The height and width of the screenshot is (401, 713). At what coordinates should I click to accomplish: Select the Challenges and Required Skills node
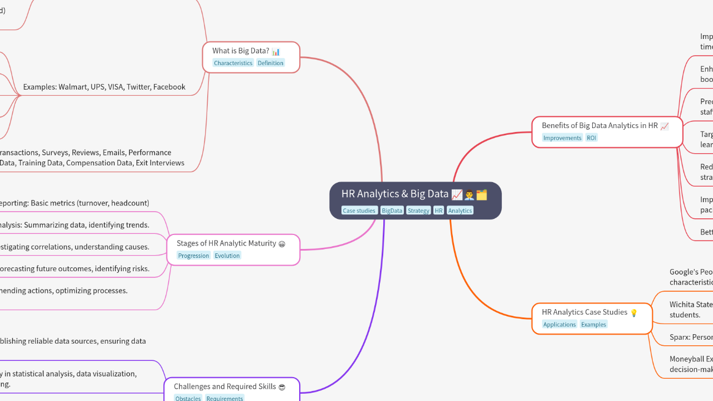tap(232, 389)
